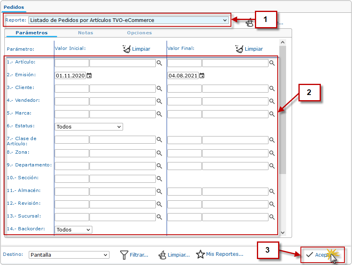Select the Pedidos tab

(14, 7)
